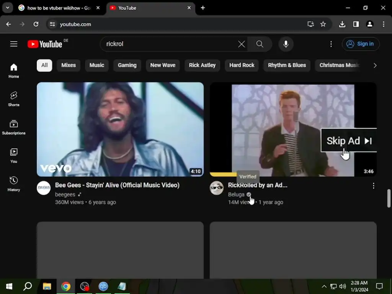The width and height of the screenshot is (392, 294).
Task: Click the YouTube logo
Action: tap(45, 44)
